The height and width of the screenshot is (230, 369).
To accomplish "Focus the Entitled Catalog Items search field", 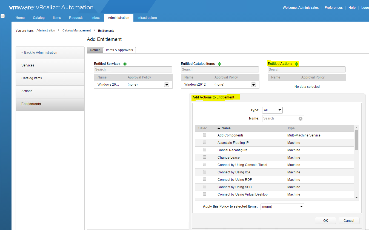I will 220,69.
